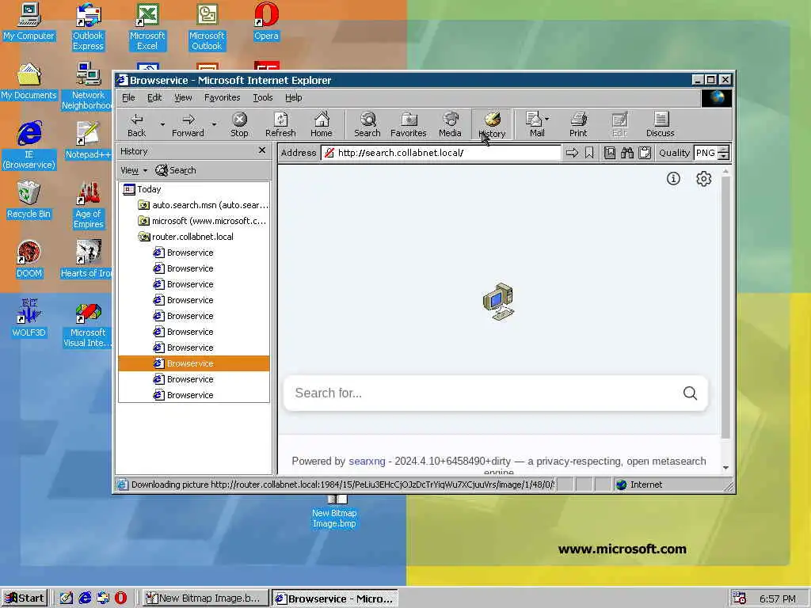The width and height of the screenshot is (811, 608).
Task: Click the Forward toolbar button
Action: tap(188, 124)
